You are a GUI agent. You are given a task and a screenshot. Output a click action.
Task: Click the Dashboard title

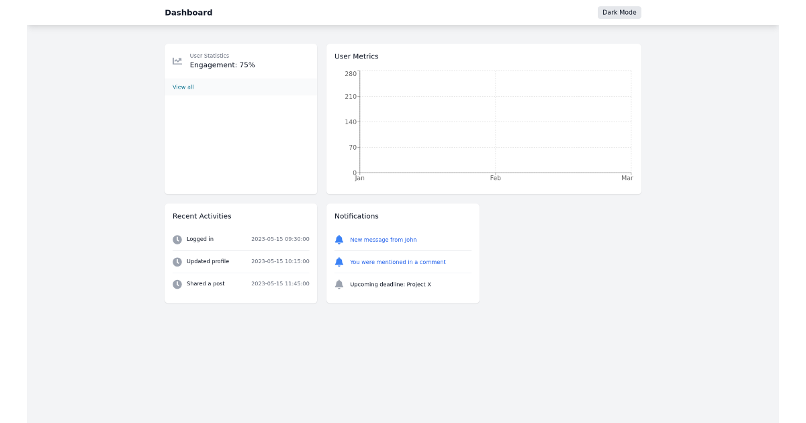[189, 12]
